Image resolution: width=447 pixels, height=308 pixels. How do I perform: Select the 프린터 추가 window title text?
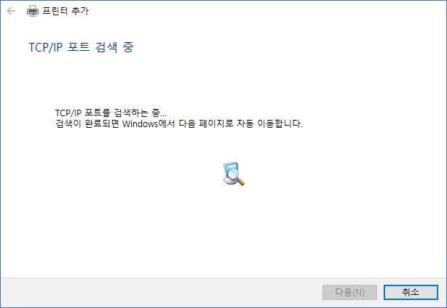click(x=66, y=11)
